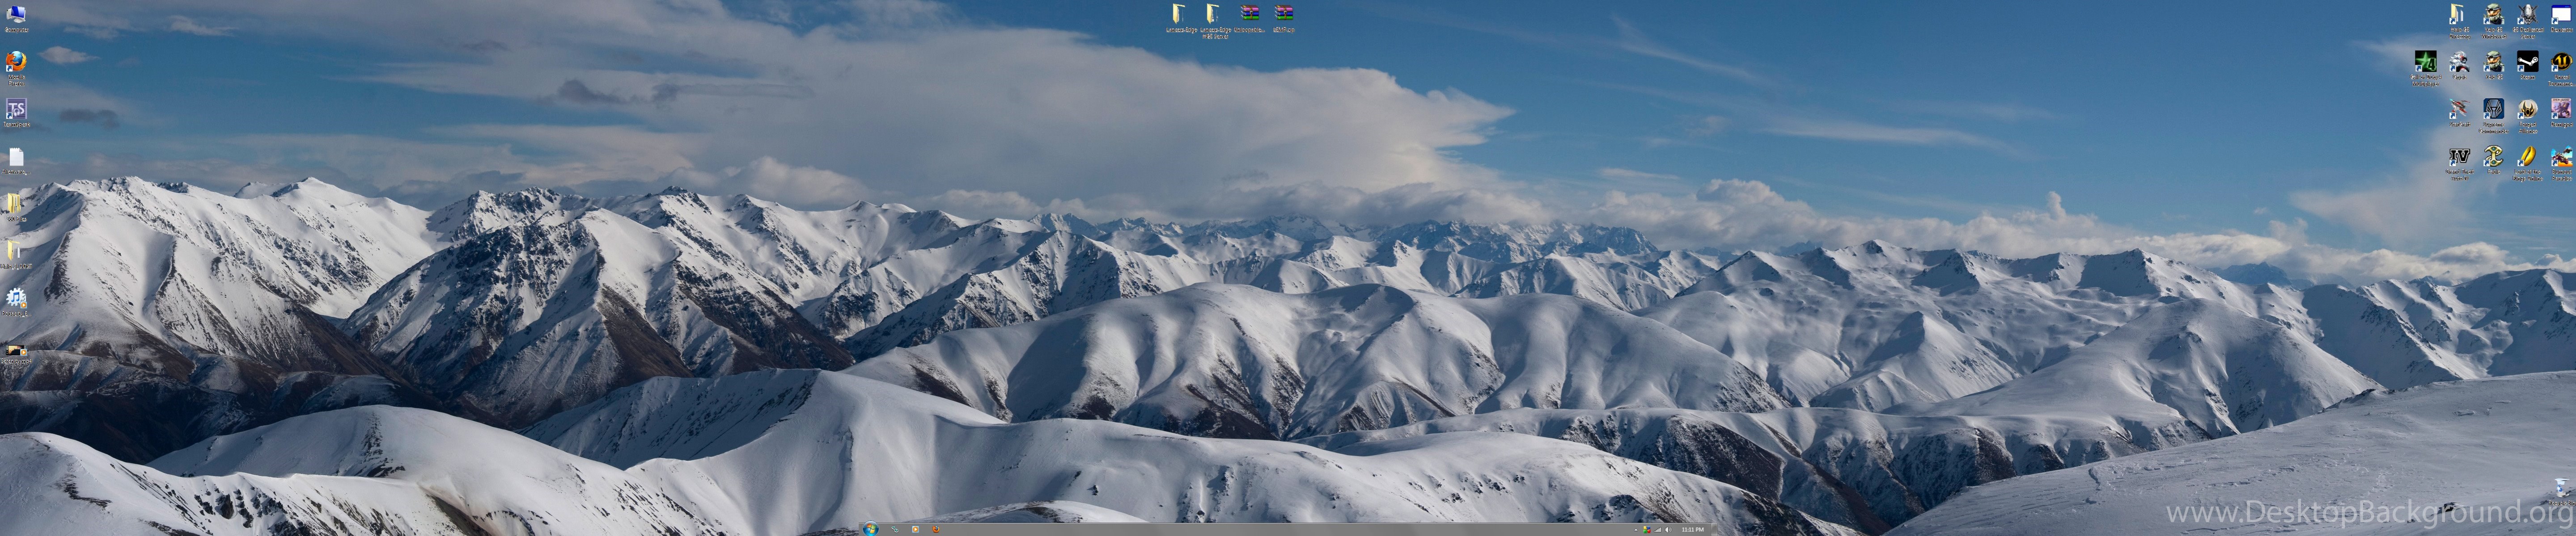Open the Steam shortcut
The width and height of the screenshot is (2576, 536).
pyautogui.click(x=2528, y=65)
